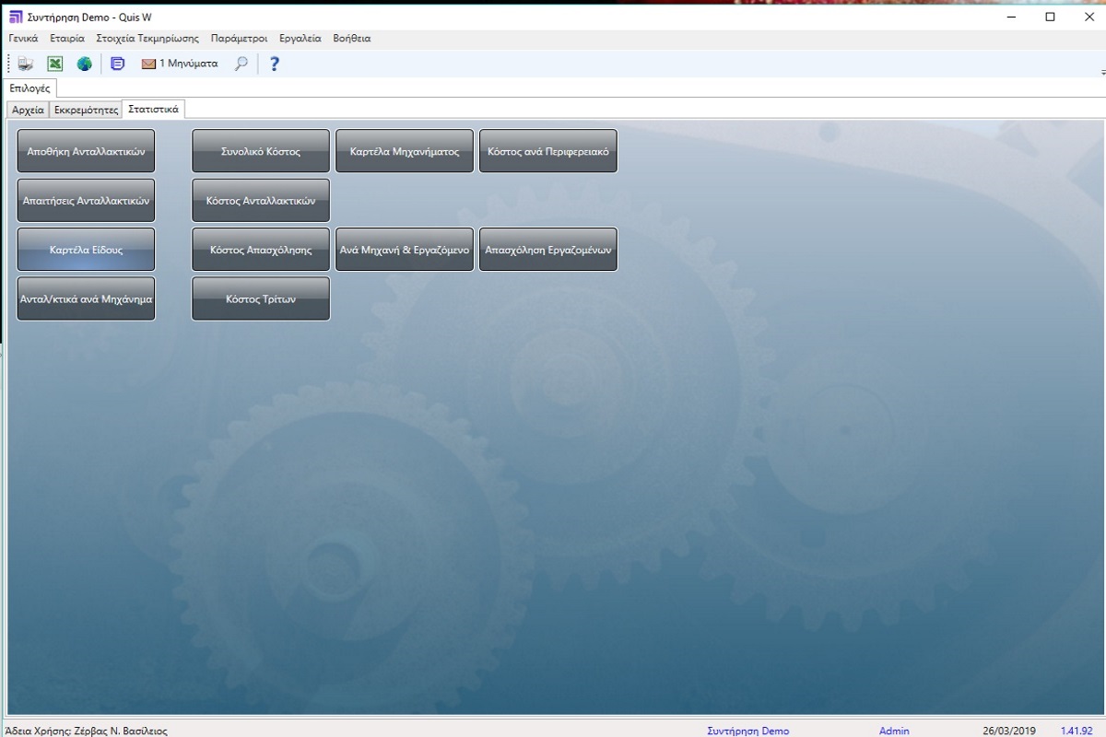Click the Quis W app logo icon
This screenshot has height=737, width=1106.
(16, 17)
